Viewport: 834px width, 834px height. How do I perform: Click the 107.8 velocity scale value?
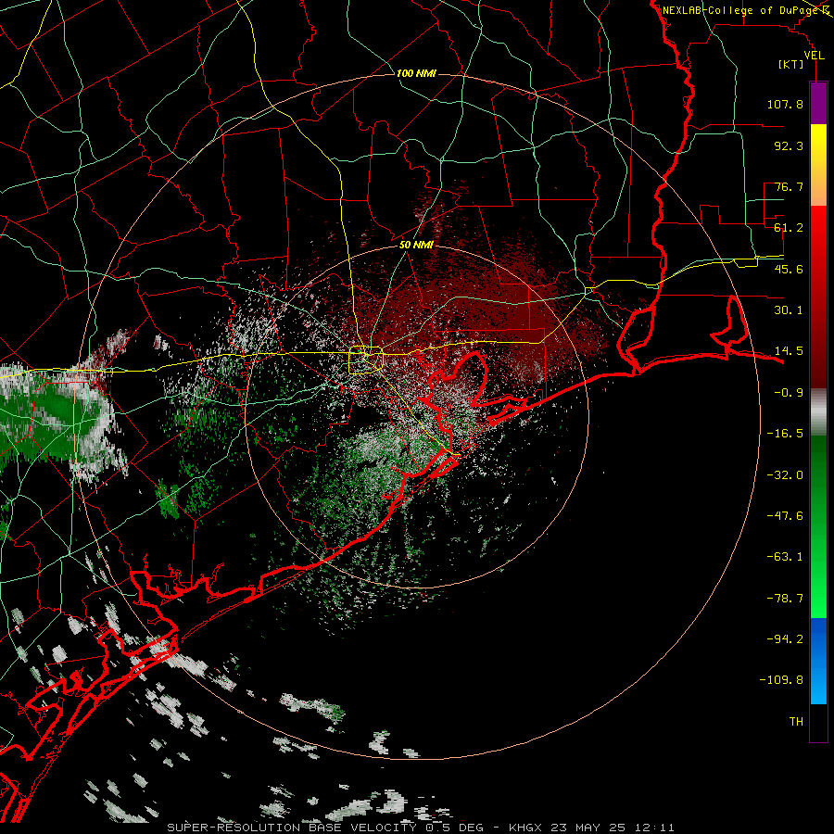tap(785, 104)
